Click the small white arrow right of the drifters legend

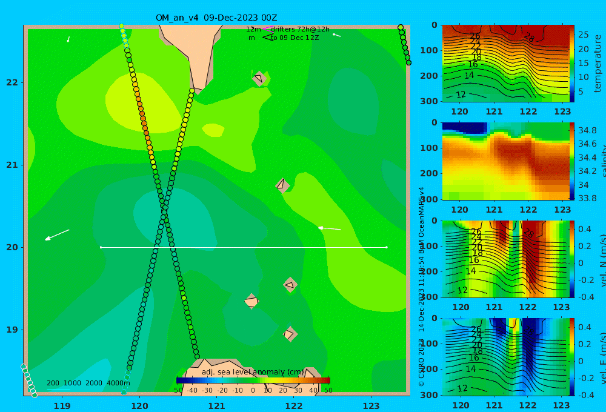(x=336, y=35)
